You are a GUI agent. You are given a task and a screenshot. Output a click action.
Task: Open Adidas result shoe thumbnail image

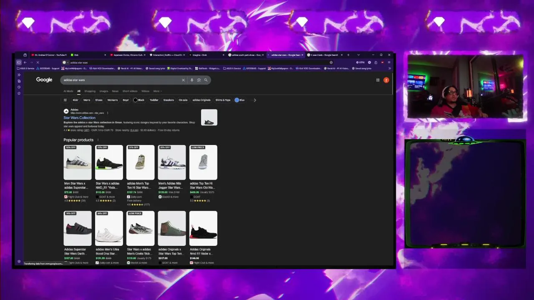[x=209, y=117]
